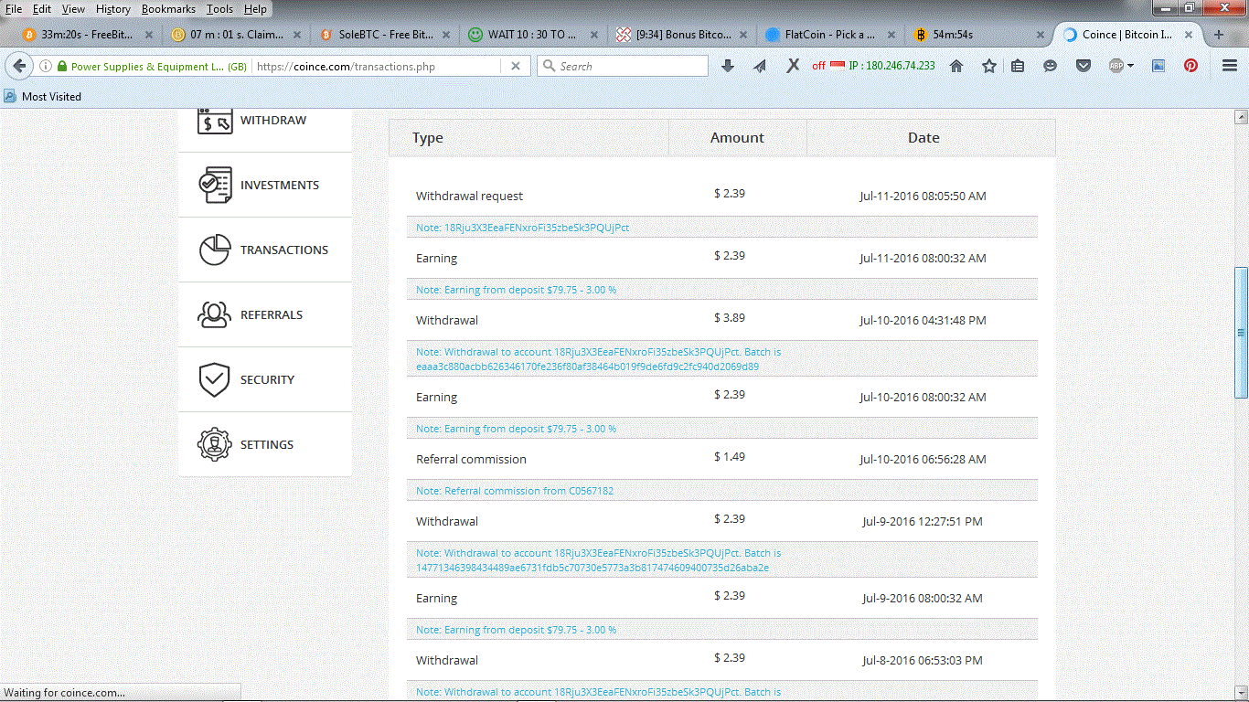
Task: Click the Pinterest toolbar icon
Action: coord(1190,66)
